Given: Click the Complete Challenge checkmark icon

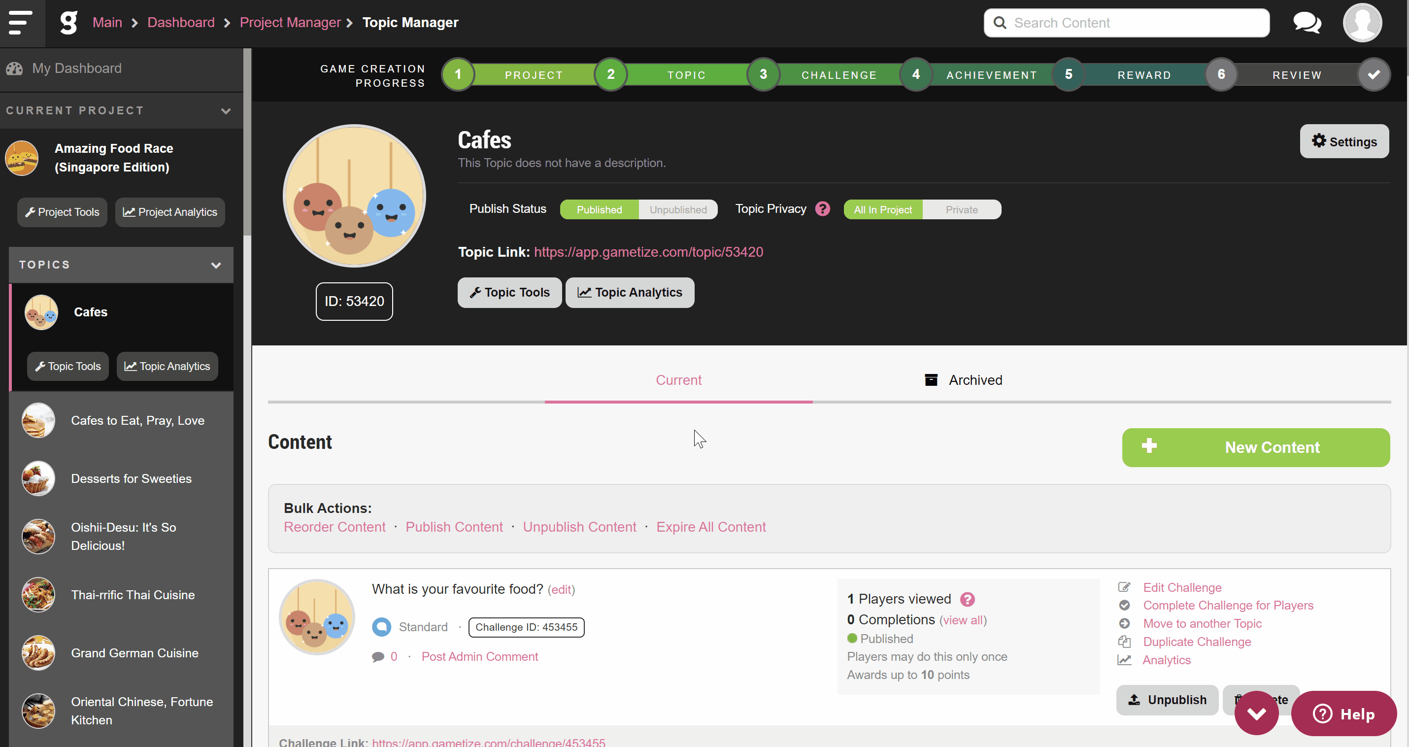Looking at the screenshot, I should click(x=1124, y=605).
